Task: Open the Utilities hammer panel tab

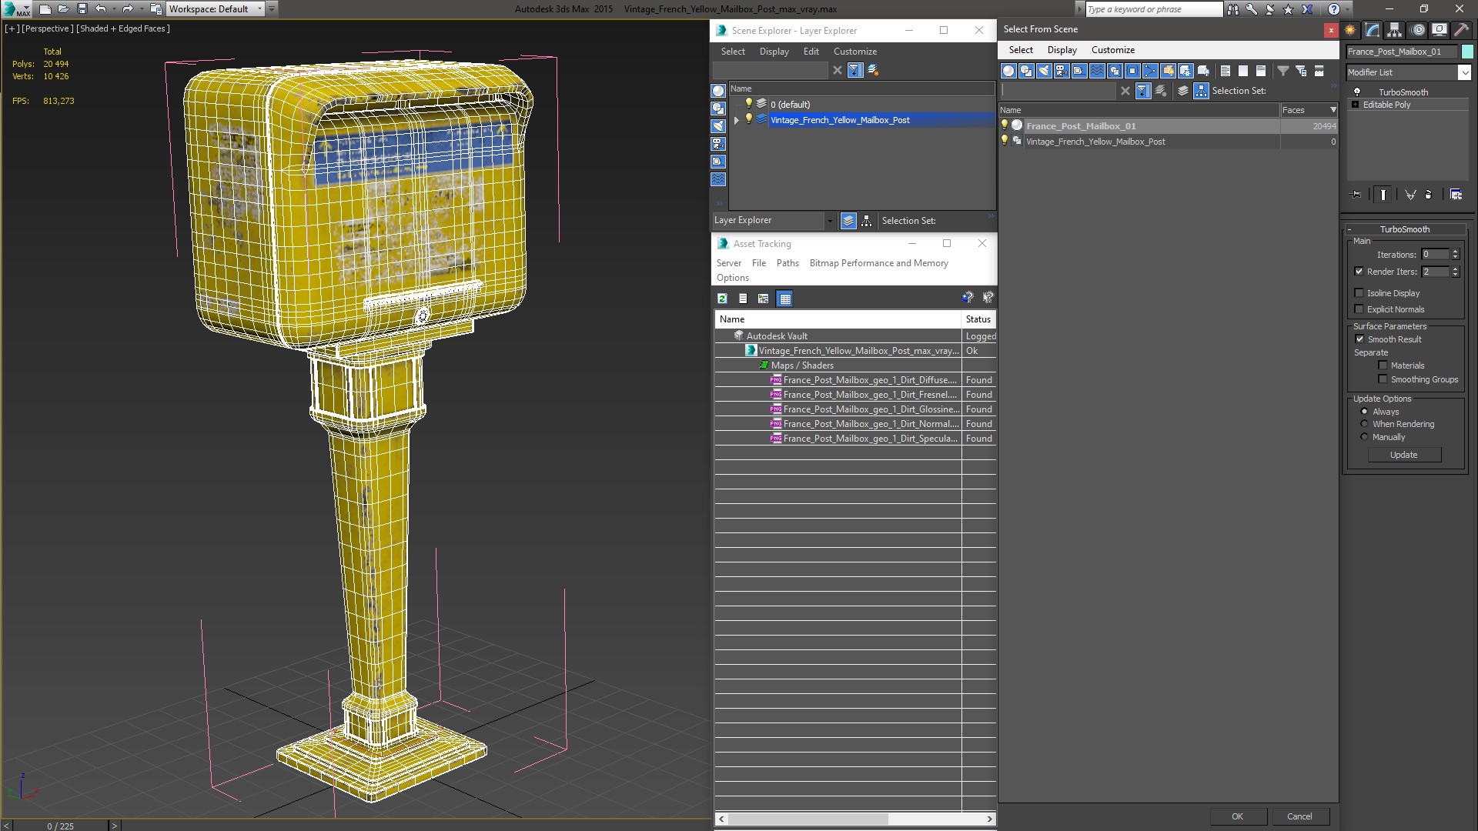Action: coord(1462,30)
